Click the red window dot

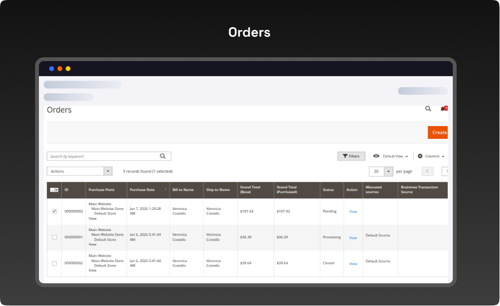52,69
